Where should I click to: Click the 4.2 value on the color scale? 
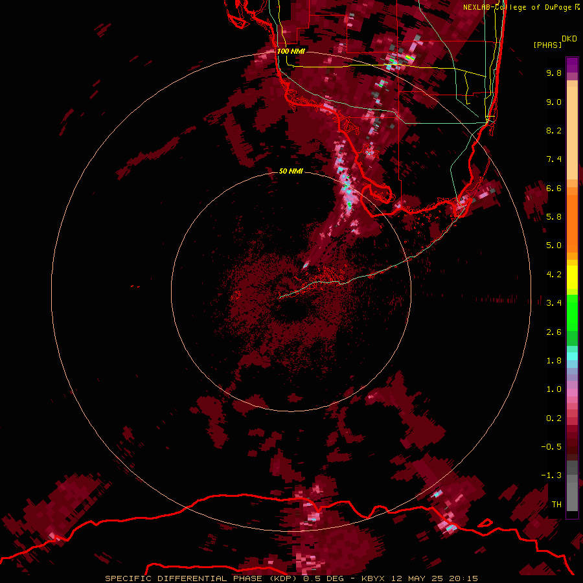click(x=554, y=275)
